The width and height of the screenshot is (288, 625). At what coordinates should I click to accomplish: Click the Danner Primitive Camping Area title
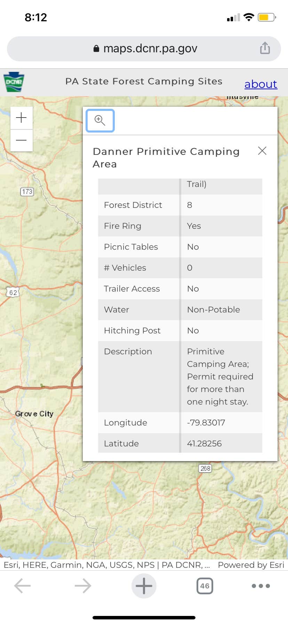[166, 158]
